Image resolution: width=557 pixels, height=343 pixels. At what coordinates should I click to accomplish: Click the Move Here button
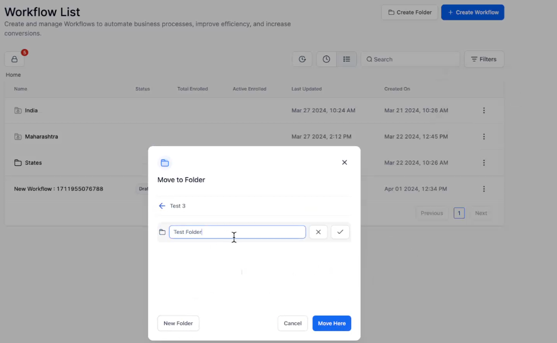pyautogui.click(x=331, y=323)
